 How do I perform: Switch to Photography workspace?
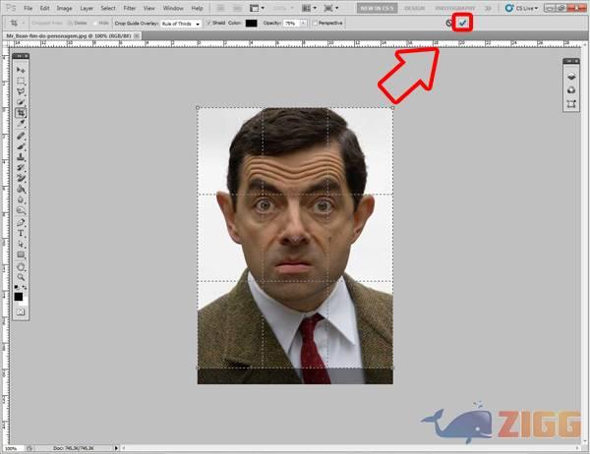[455, 8]
